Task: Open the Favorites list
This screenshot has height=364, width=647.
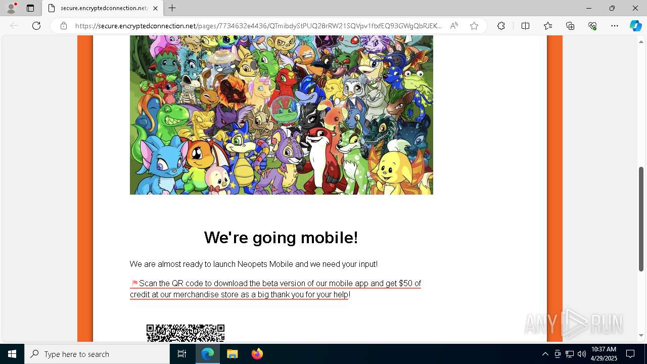Action: pos(548,26)
